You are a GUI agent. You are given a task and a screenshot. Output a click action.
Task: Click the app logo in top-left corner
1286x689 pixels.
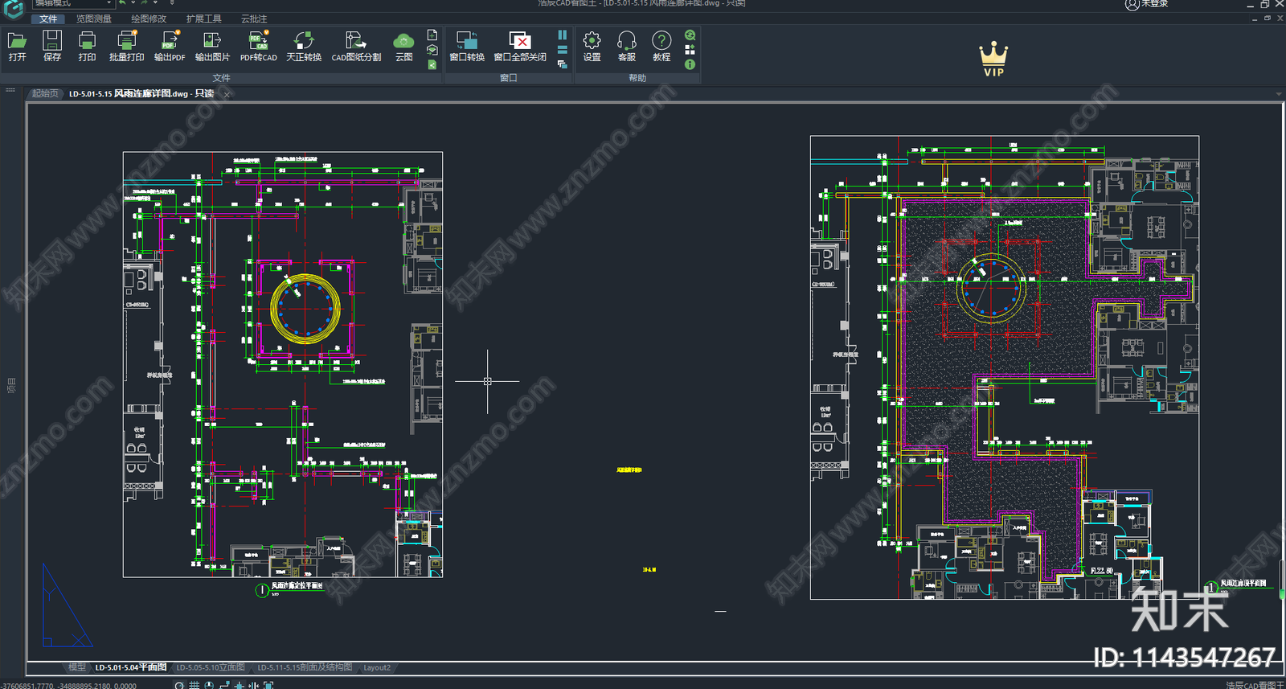[14, 8]
